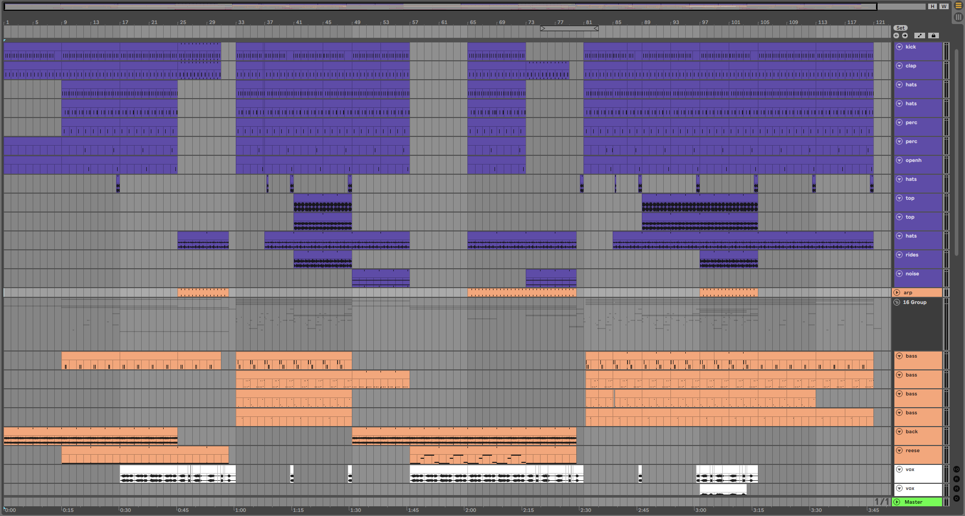Click 1:00 on the time ruler
The width and height of the screenshot is (965, 516).
click(x=240, y=510)
